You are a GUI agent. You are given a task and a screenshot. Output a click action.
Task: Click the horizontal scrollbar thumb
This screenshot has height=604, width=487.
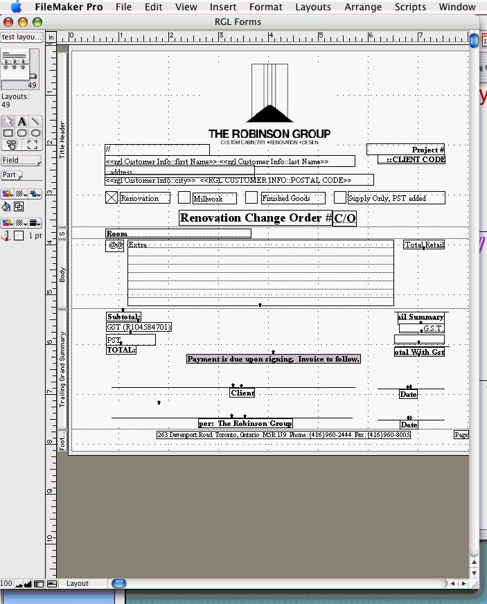coord(119,584)
